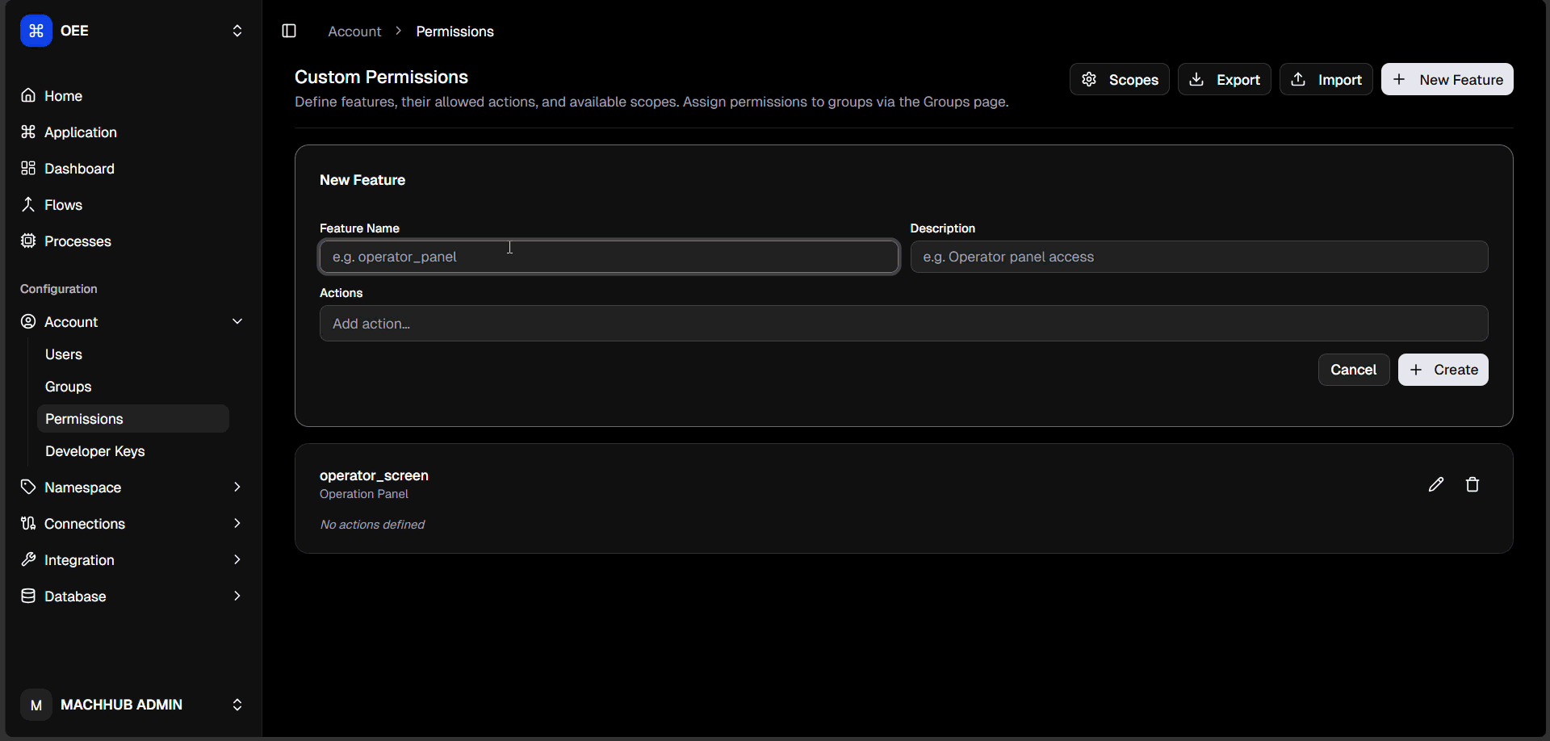The height and width of the screenshot is (741, 1550).
Task: Click the M user avatar
Action: [36, 705]
